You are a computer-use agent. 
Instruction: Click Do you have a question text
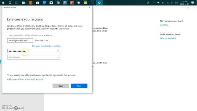[x=172, y=21]
